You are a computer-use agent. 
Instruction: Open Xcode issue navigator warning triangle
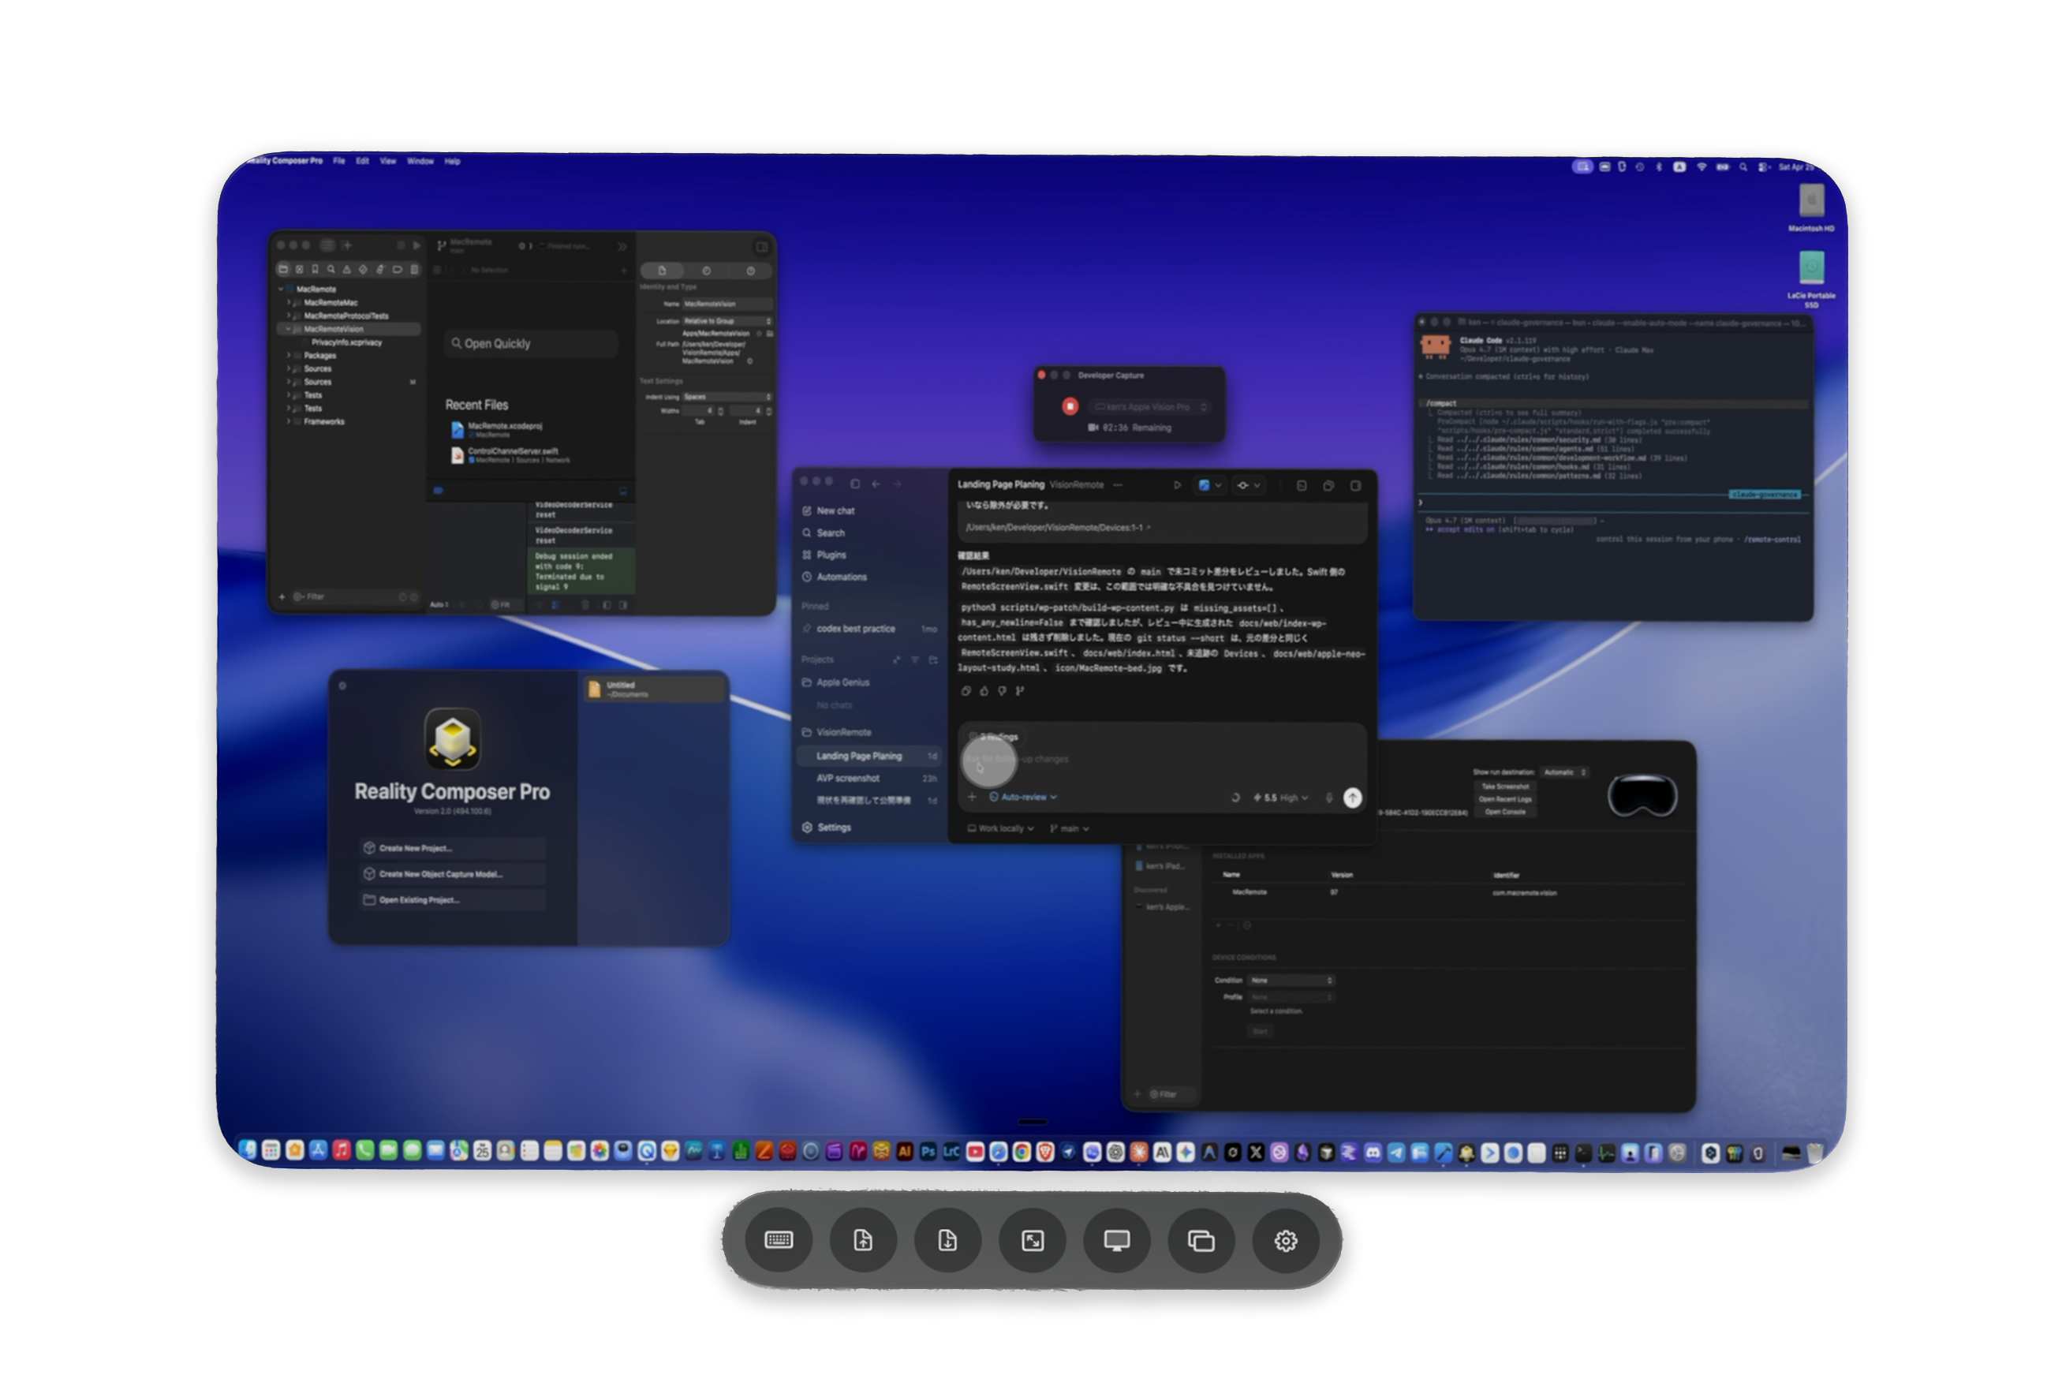point(347,269)
